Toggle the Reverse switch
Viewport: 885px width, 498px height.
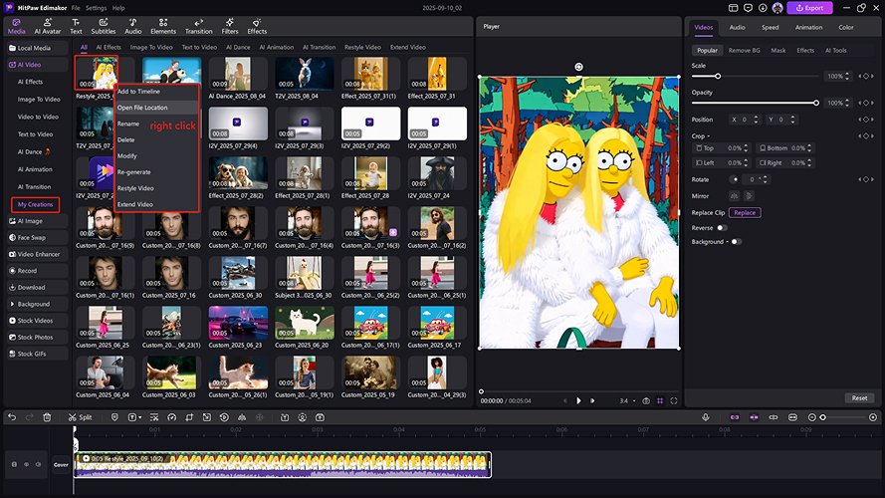pos(722,228)
